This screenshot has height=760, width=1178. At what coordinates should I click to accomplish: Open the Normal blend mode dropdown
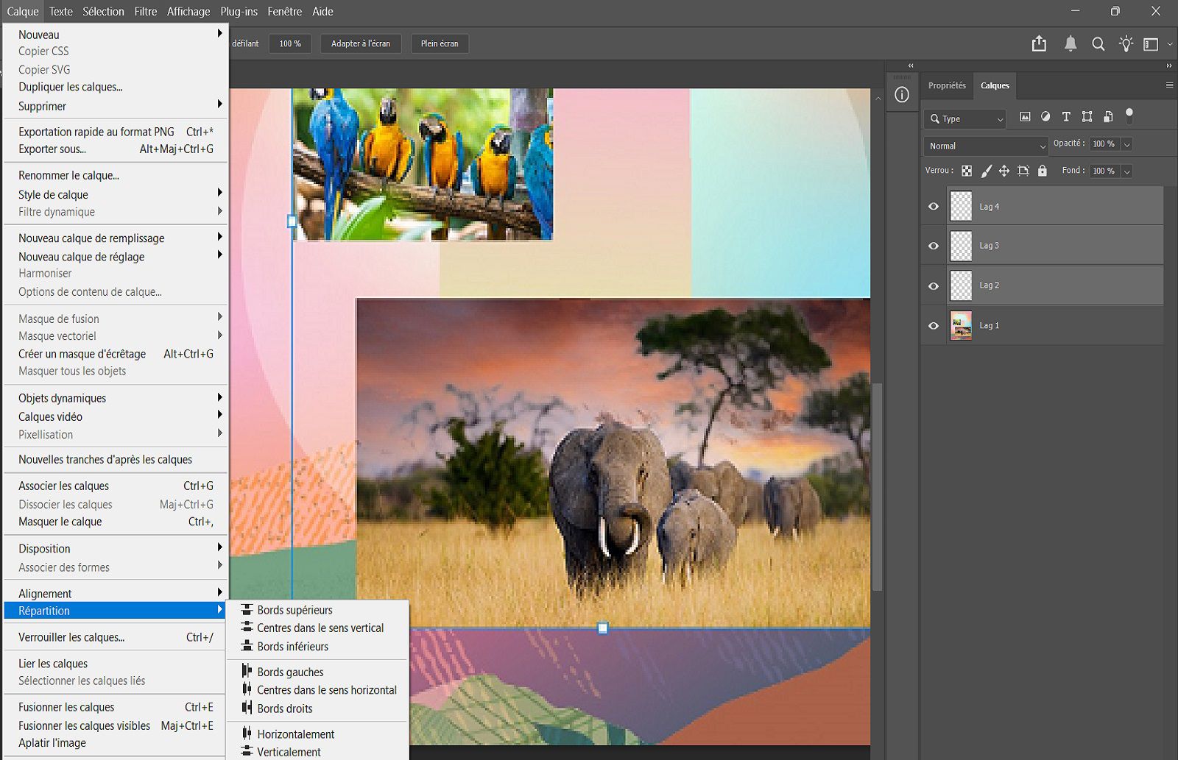(986, 146)
